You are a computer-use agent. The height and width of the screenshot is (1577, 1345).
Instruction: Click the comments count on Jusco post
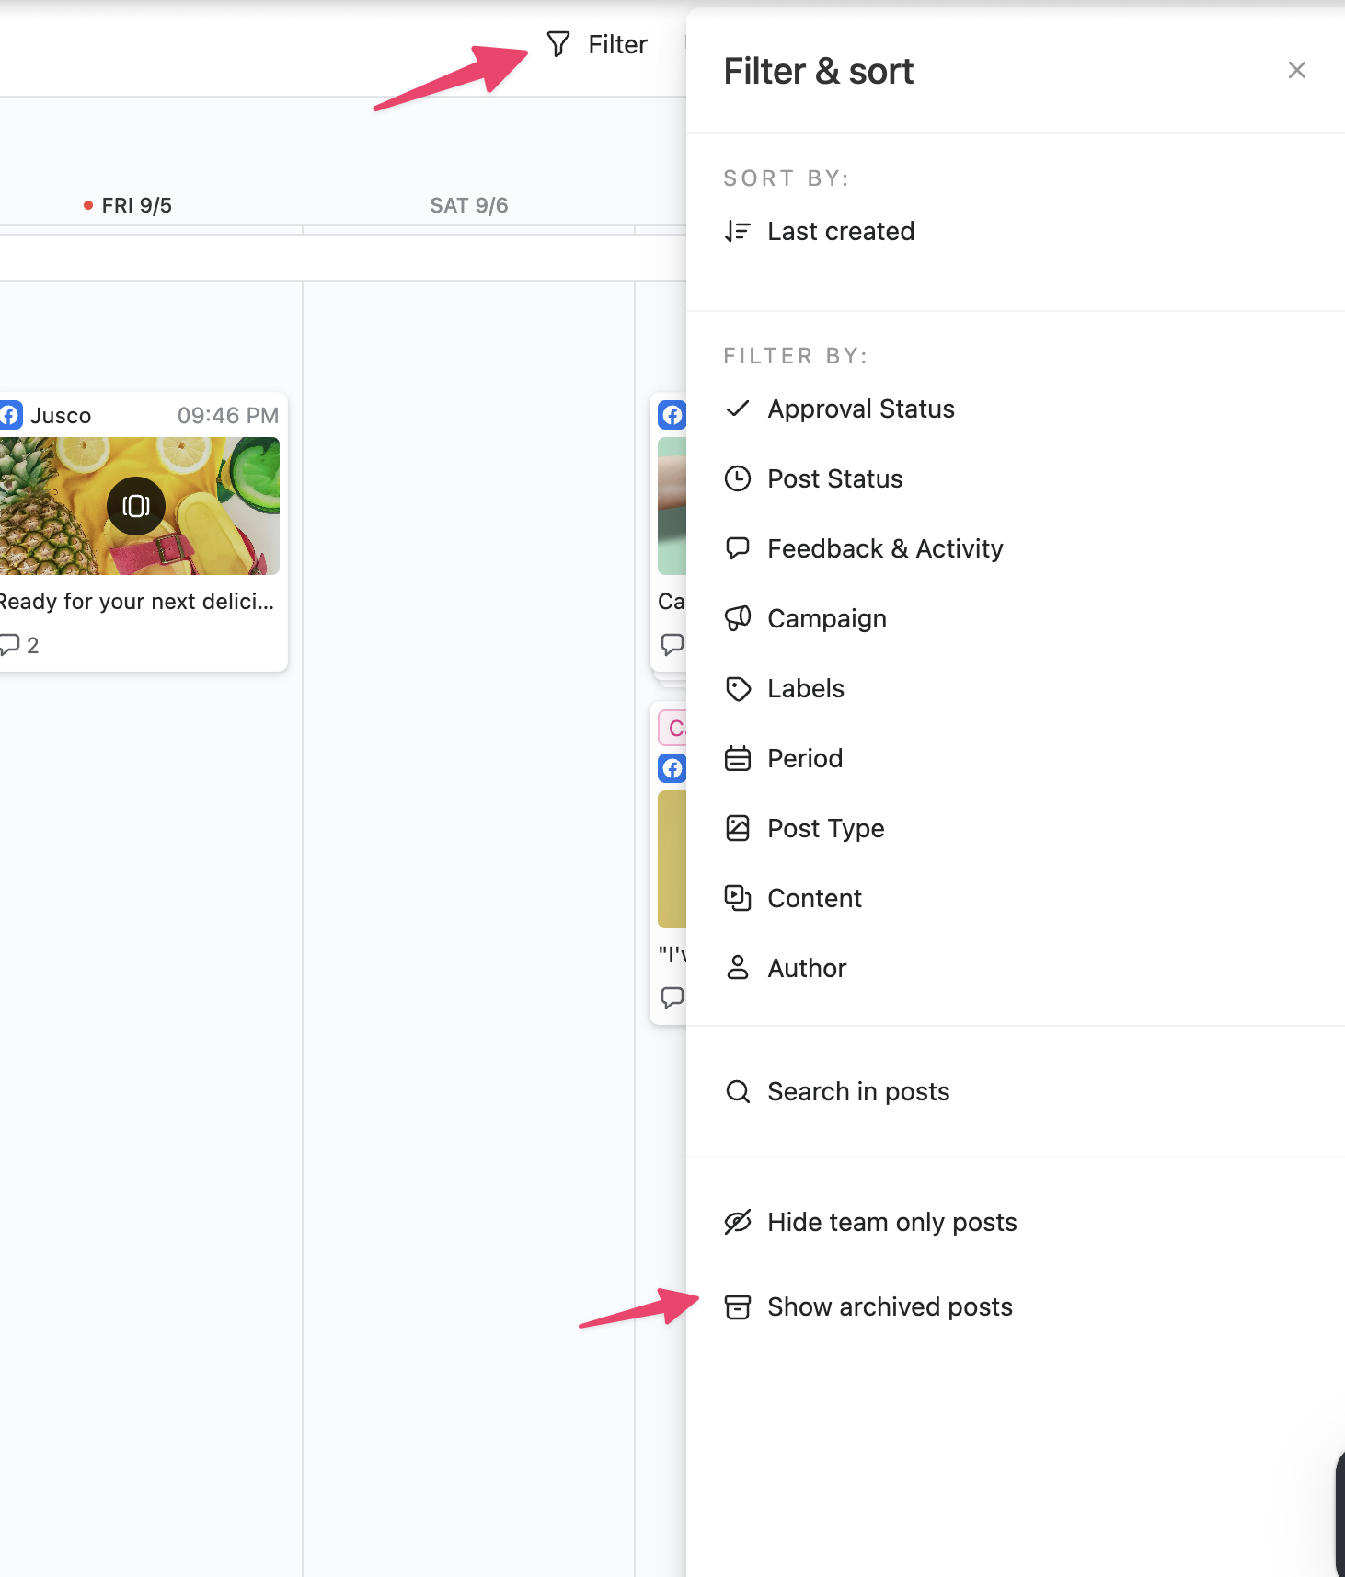click(x=20, y=645)
